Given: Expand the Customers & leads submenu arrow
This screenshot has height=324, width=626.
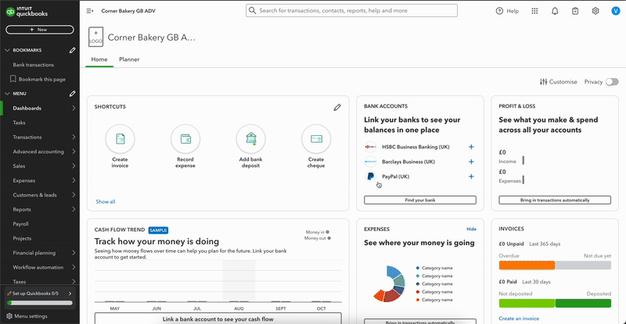Looking at the screenshot, I should [74, 195].
